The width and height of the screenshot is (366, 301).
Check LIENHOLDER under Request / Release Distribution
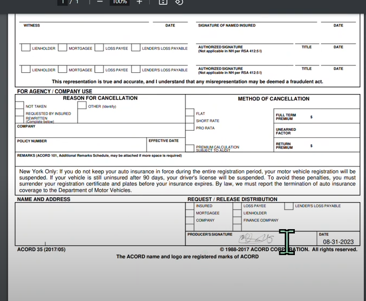click(237, 213)
